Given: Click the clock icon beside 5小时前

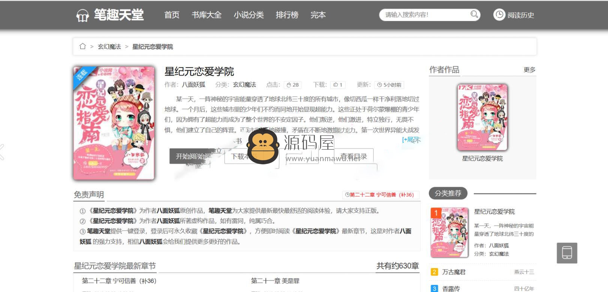Looking at the screenshot, I should [x=379, y=85].
